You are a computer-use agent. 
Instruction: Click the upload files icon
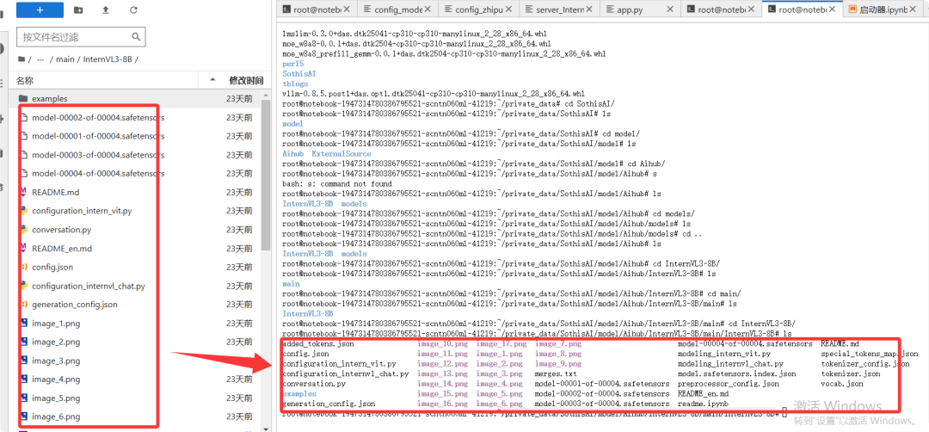[x=106, y=10]
